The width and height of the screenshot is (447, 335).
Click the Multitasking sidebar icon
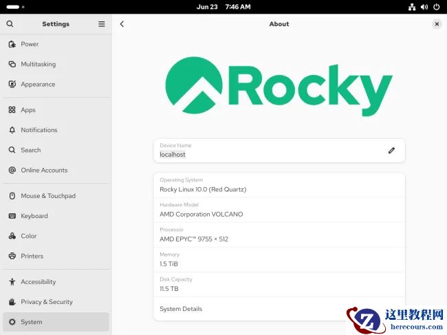12,64
